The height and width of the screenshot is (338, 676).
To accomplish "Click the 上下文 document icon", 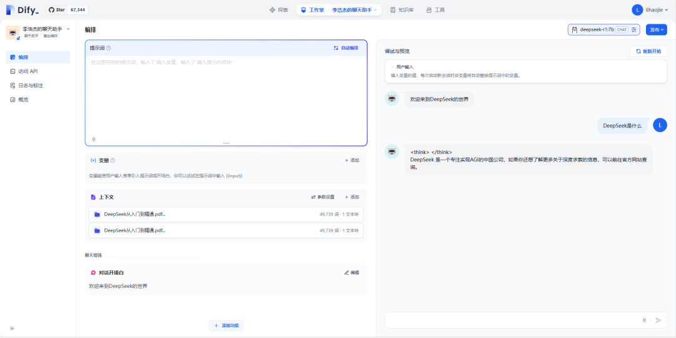I will click(93, 197).
